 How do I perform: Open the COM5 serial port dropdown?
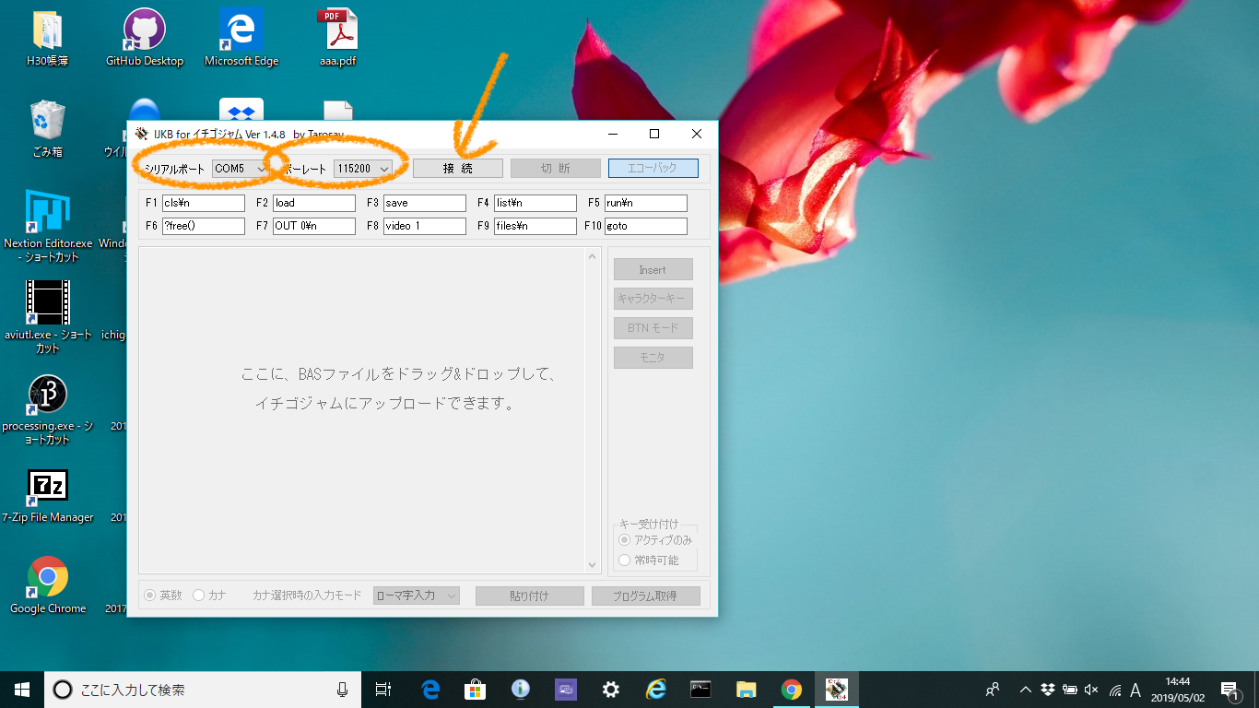tap(241, 169)
